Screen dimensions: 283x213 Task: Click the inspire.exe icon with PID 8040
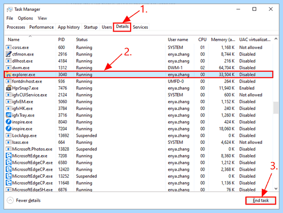[x=8, y=122]
